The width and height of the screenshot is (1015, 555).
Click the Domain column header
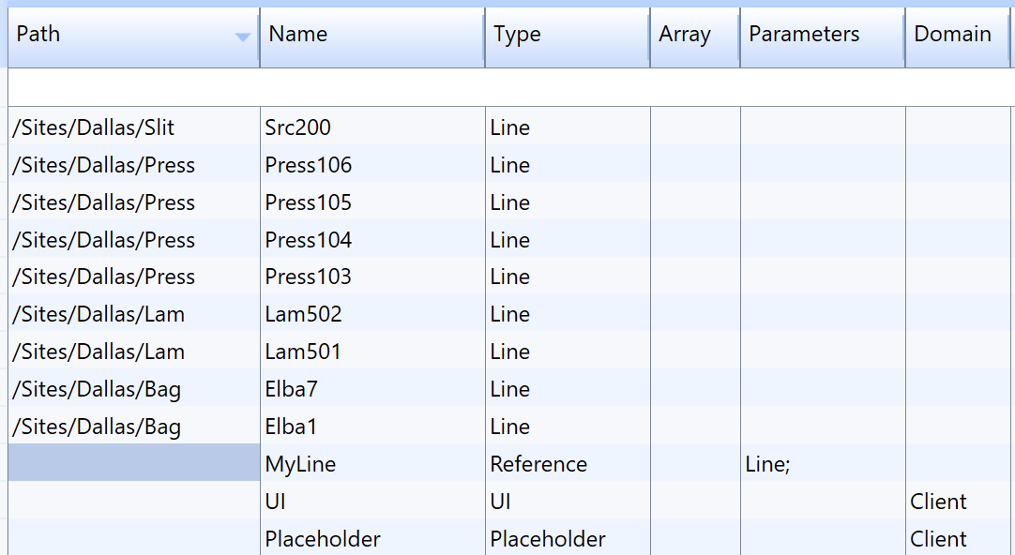tap(952, 35)
